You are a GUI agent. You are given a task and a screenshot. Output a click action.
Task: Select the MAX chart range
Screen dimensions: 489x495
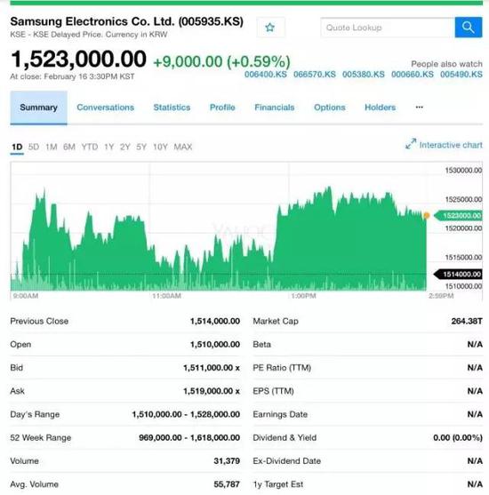point(183,147)
